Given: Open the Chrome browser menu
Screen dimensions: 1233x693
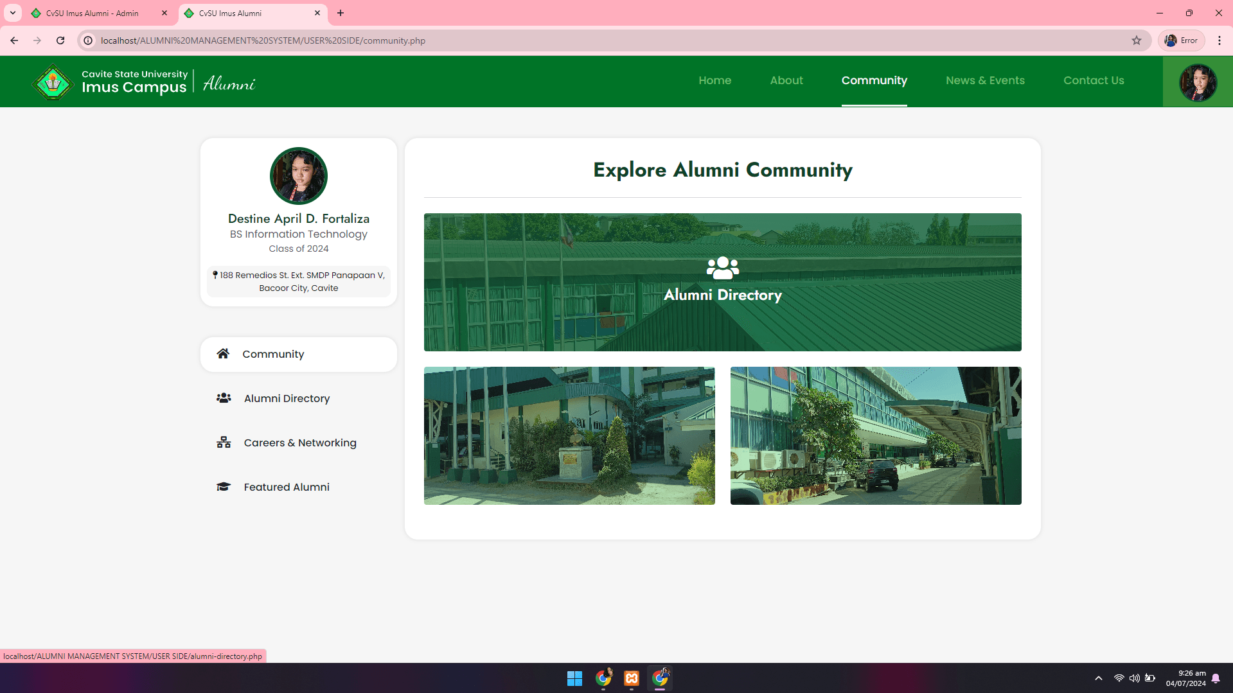Looking at the screenshot, I should click(x=1220, y=40).
